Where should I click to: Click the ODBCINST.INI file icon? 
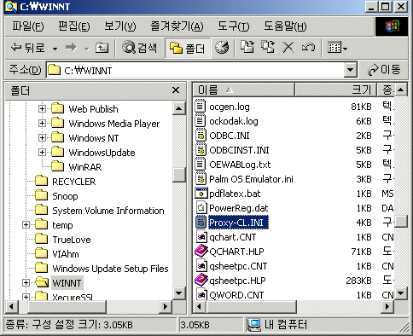201,150
